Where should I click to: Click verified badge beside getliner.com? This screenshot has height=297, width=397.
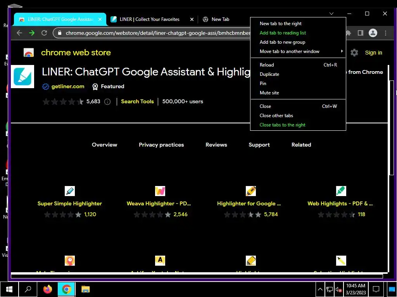(x=46, y=87)
